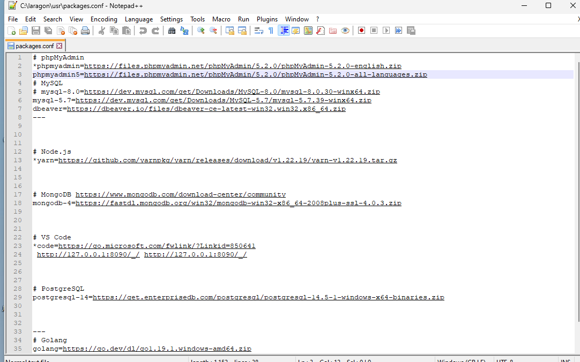Toggle synchronized horizontal scrolling icon
Screen dimensions: 580x362
point(242,31)
